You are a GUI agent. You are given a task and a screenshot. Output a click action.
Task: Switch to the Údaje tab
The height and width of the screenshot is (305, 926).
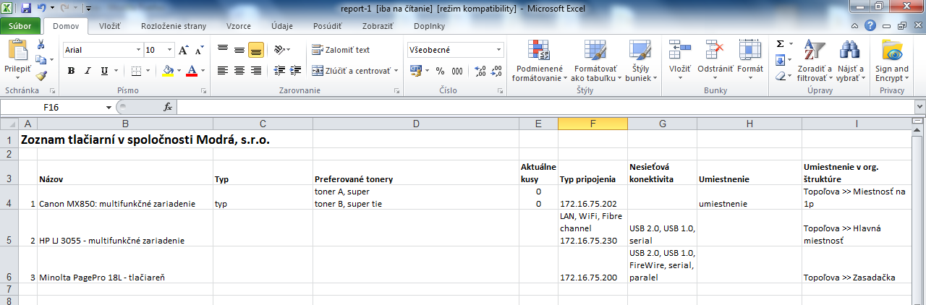tap(282, 26)
